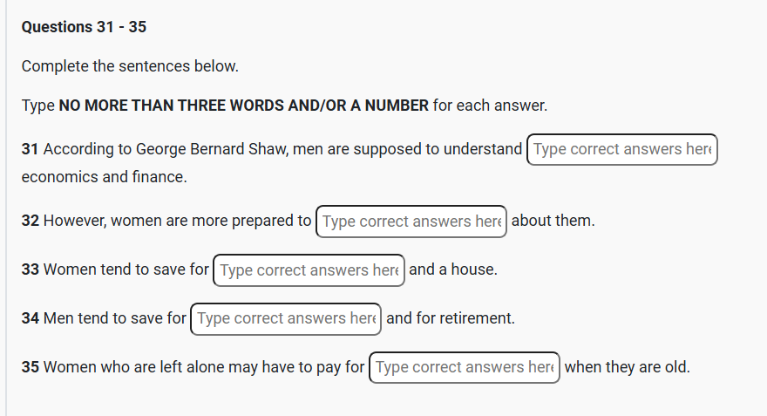Image resolution: width=767 pixels, height=416 pixels.
Task: Focus the question 32 answer input box
Action: [411, 222]
